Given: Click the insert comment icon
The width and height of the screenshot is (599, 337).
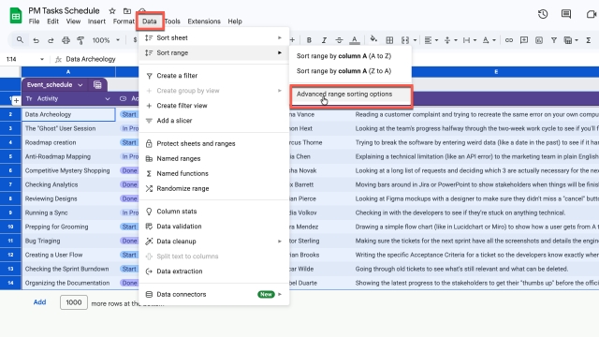Looking at the screenshot, I should pyautogui.click(x=524, y=40).
